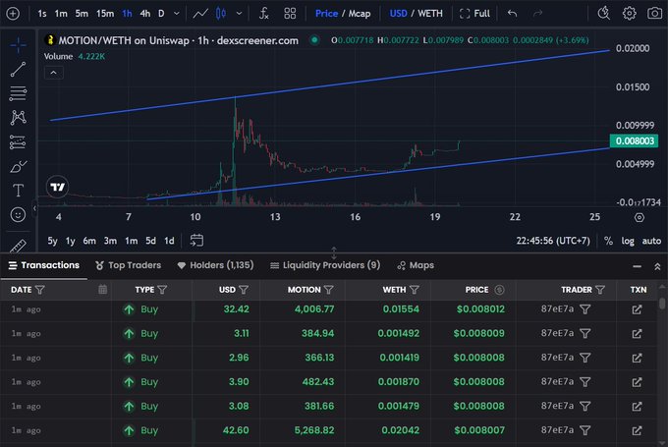This screenshot has width=668, height=447.
Task: Open the chart layout grid selector
Action: tap(290, 14)
